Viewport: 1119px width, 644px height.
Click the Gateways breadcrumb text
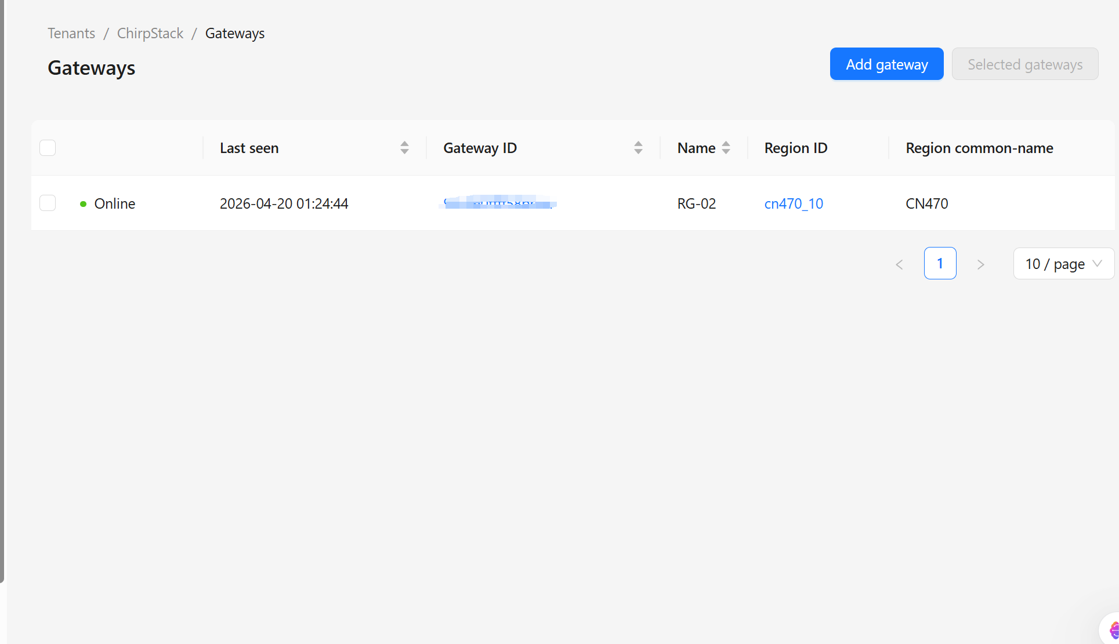pyautogui.click(x=235, y=33)
